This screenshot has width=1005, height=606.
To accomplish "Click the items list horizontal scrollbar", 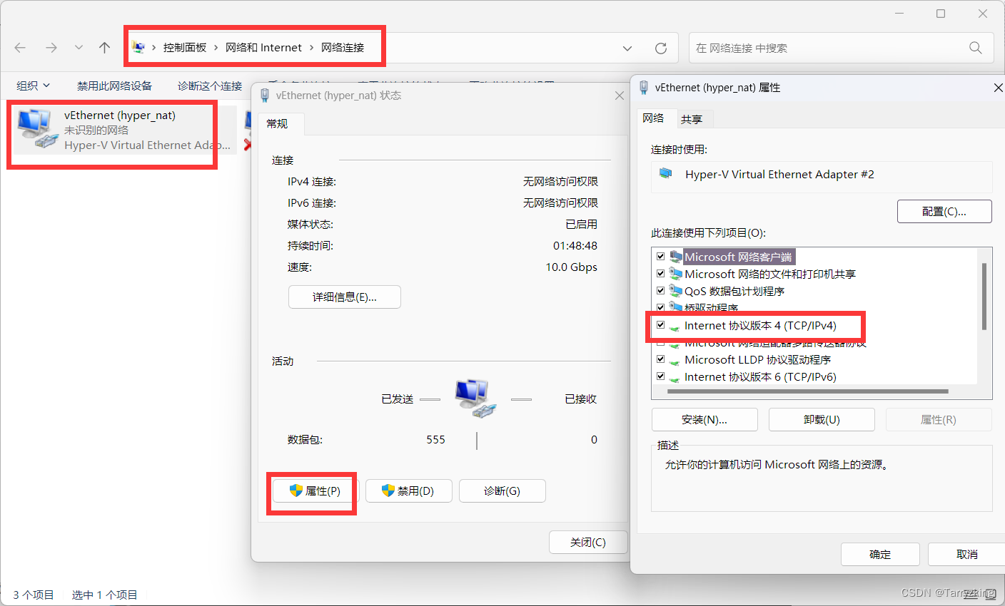I will 807,391.
